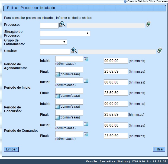Click the 'Grupo de Faturamento:' label

click(x=14, y=42)
